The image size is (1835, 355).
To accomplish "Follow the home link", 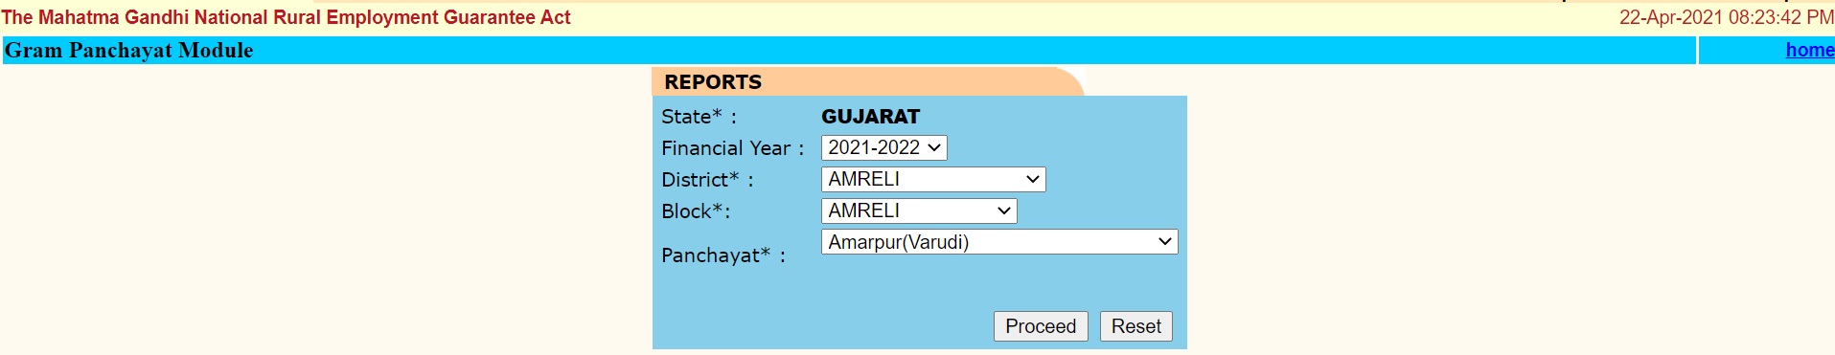I will (1809, 50).
